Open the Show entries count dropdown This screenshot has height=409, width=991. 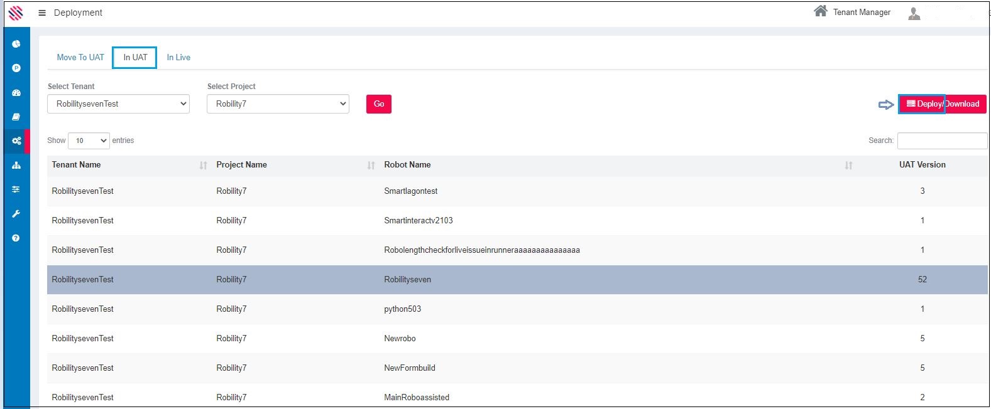tap(89, 141)
